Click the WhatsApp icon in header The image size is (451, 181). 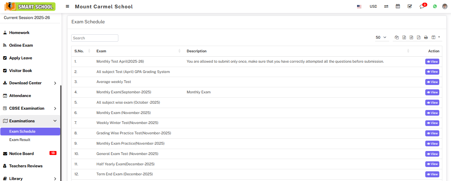point(435,6)
